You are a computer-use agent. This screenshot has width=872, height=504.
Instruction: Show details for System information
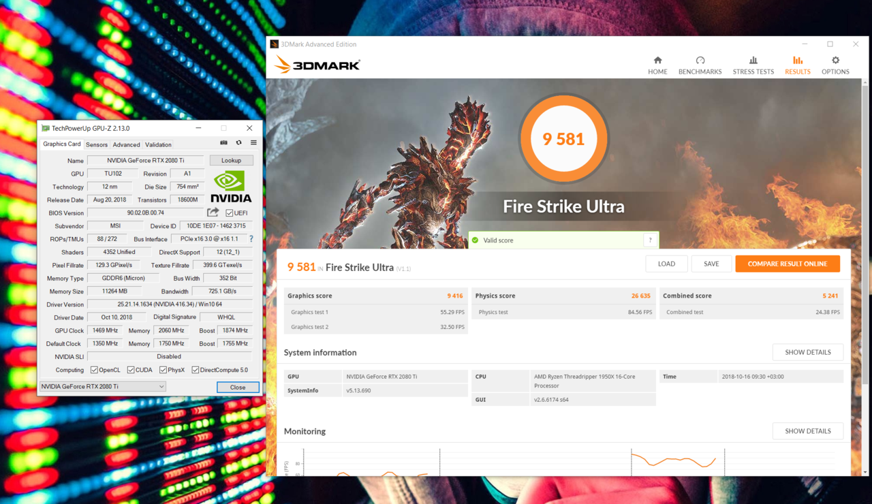[x=808, y=352]
